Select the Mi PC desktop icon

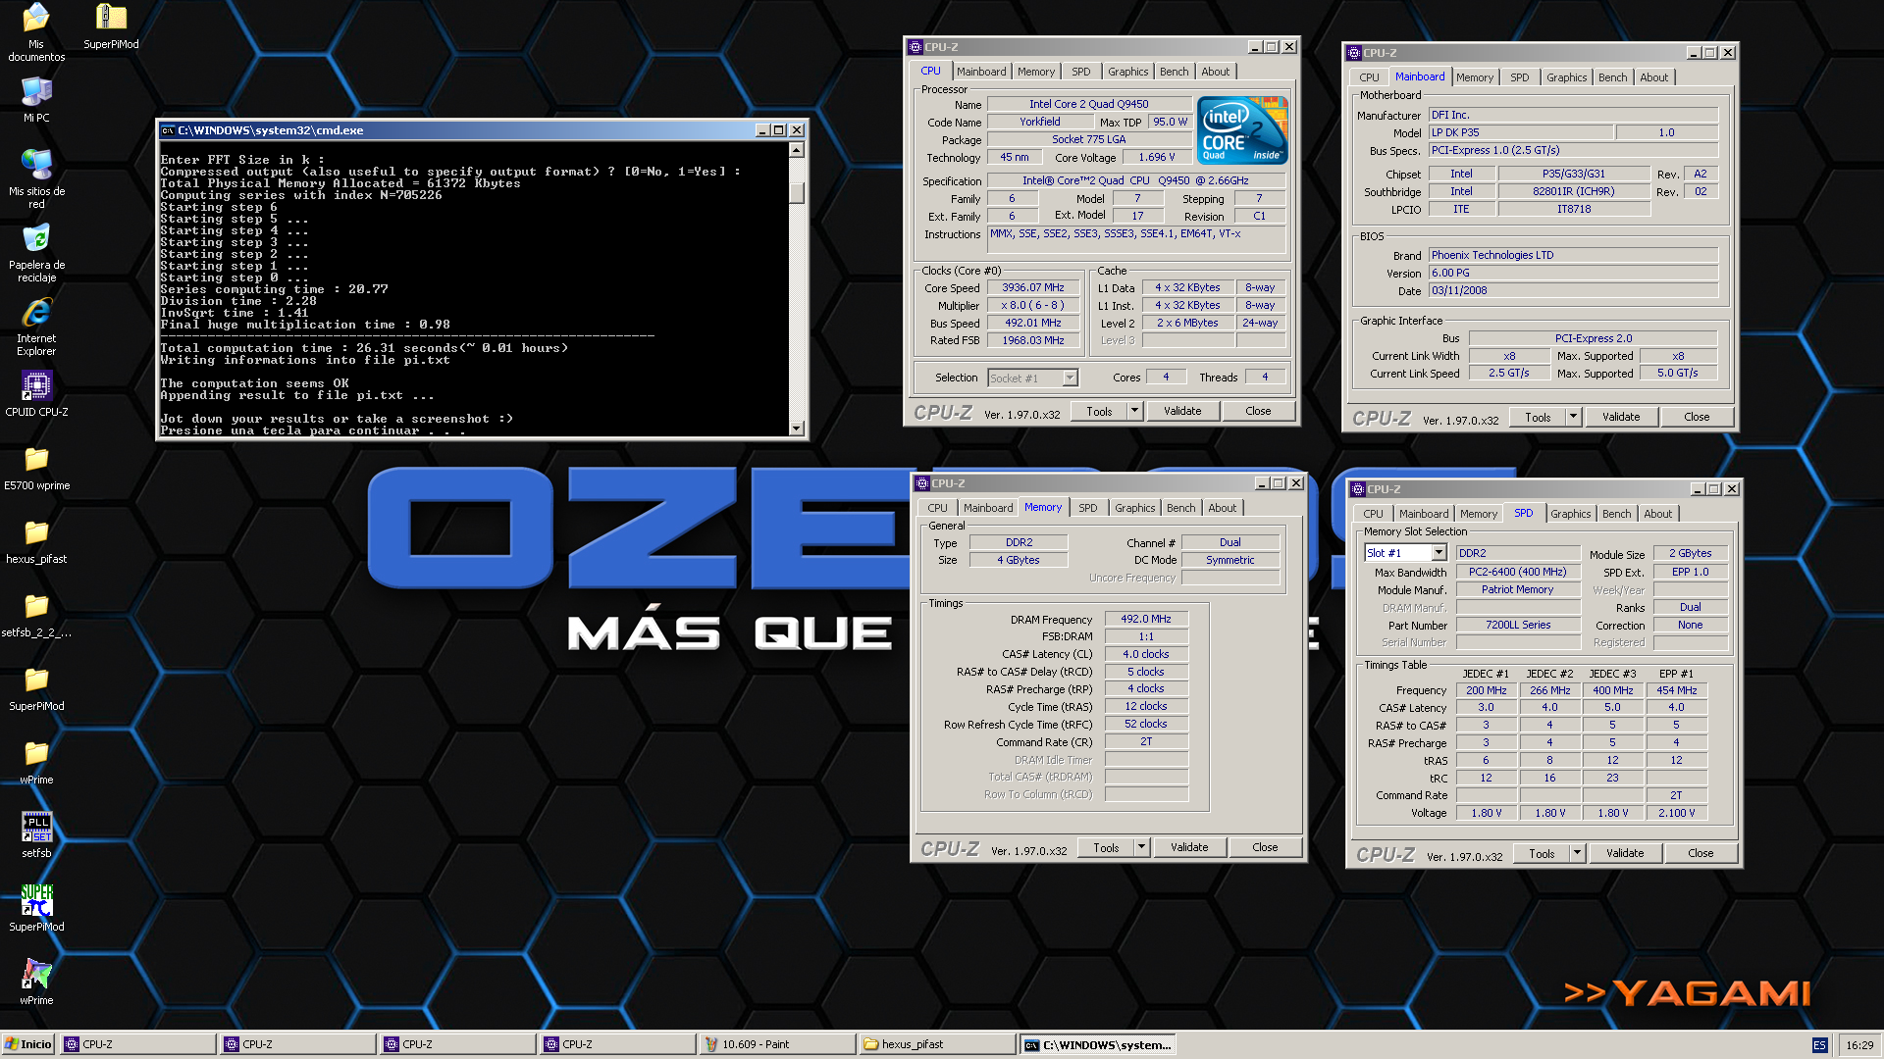36,99
